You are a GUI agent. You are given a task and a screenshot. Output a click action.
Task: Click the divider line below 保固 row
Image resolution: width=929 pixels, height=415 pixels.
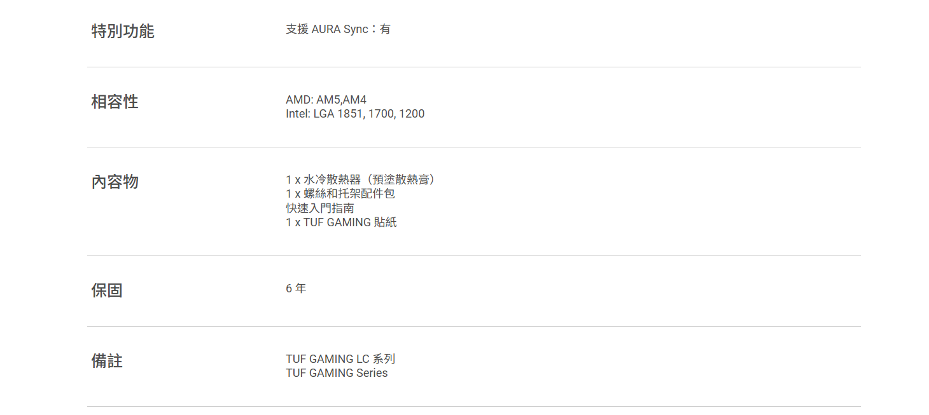pyautogui.click(x=473, y=326)
